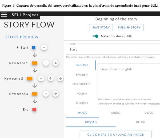Add a scene after New scene 1
The image size is (160, 138).
pos(46,63)
